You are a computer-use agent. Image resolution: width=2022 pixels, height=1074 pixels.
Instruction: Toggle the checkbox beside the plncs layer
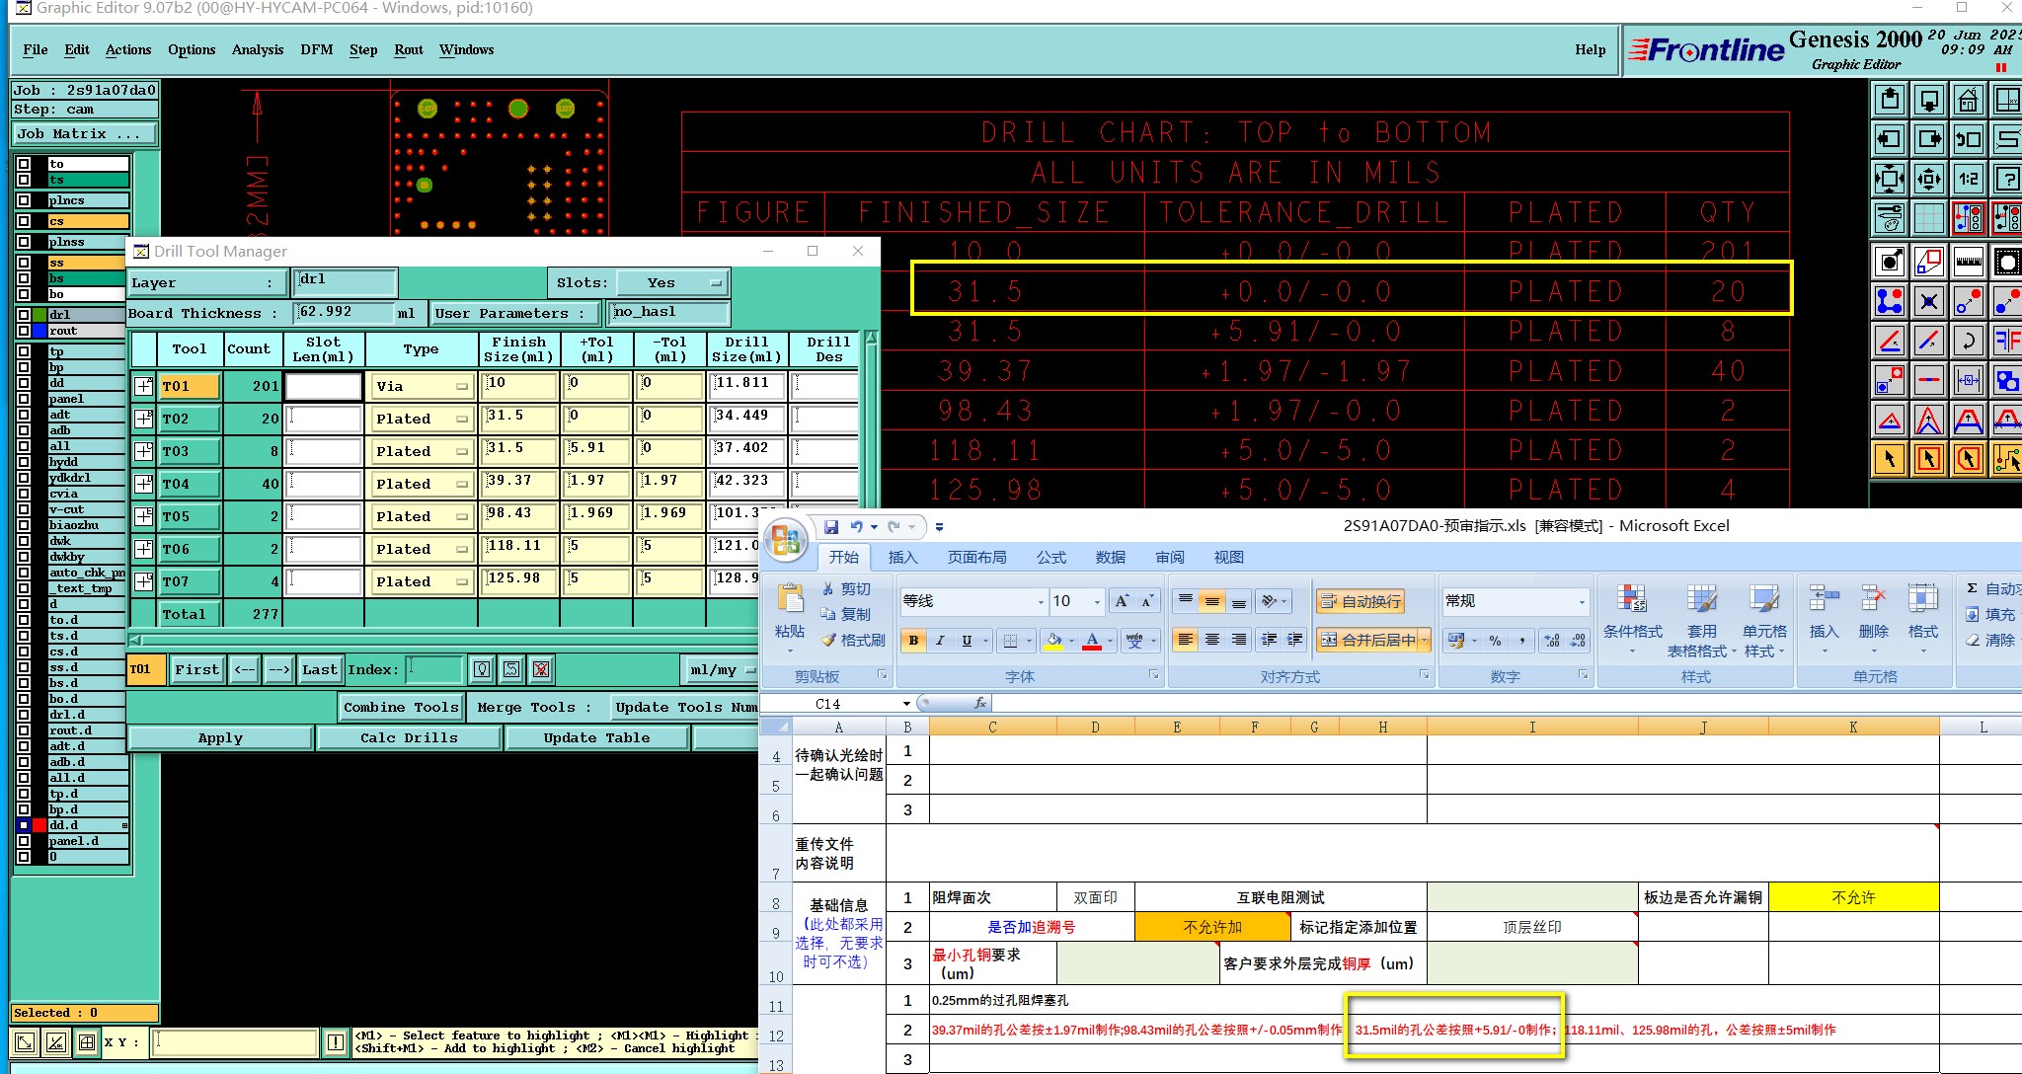(24, 200)
